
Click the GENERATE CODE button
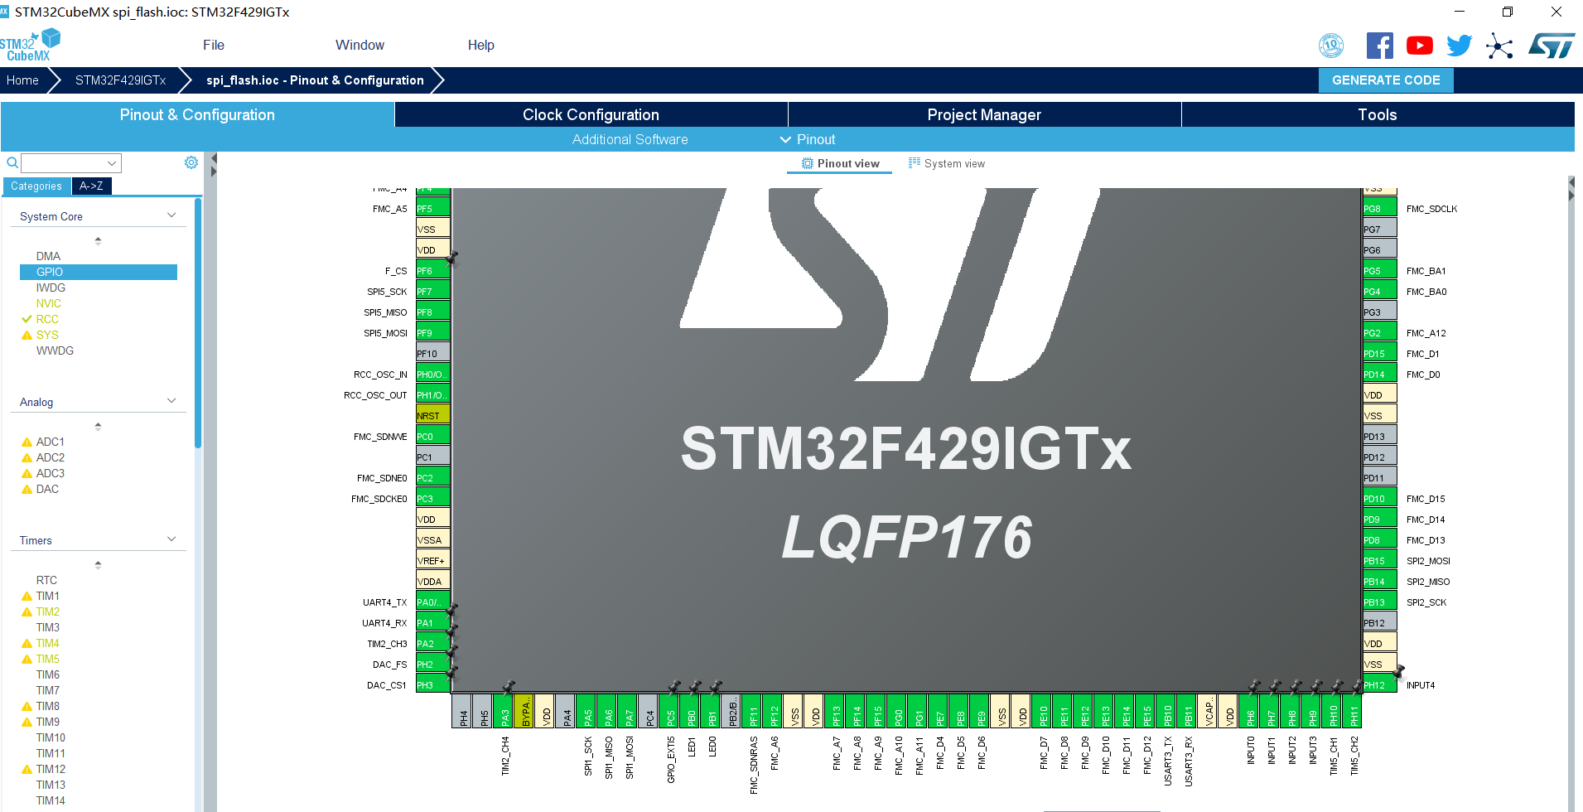(1385, 80)
